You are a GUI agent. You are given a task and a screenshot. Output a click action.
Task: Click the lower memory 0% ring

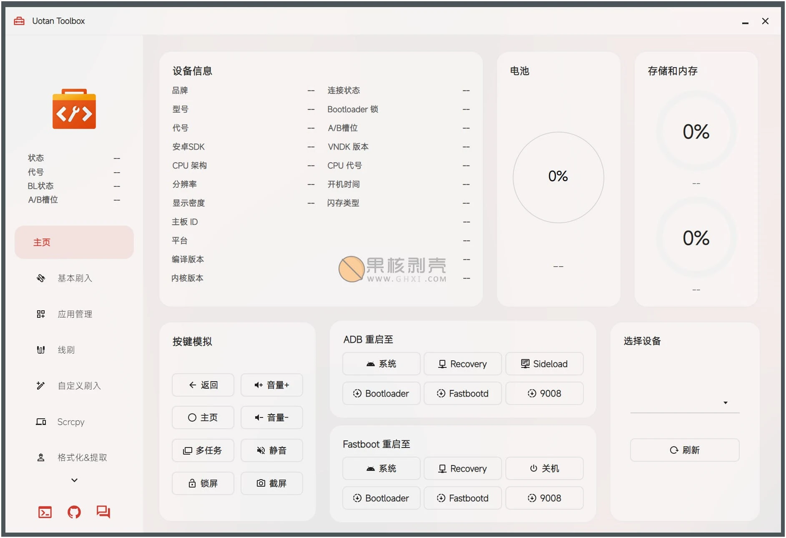pos(696,238)
